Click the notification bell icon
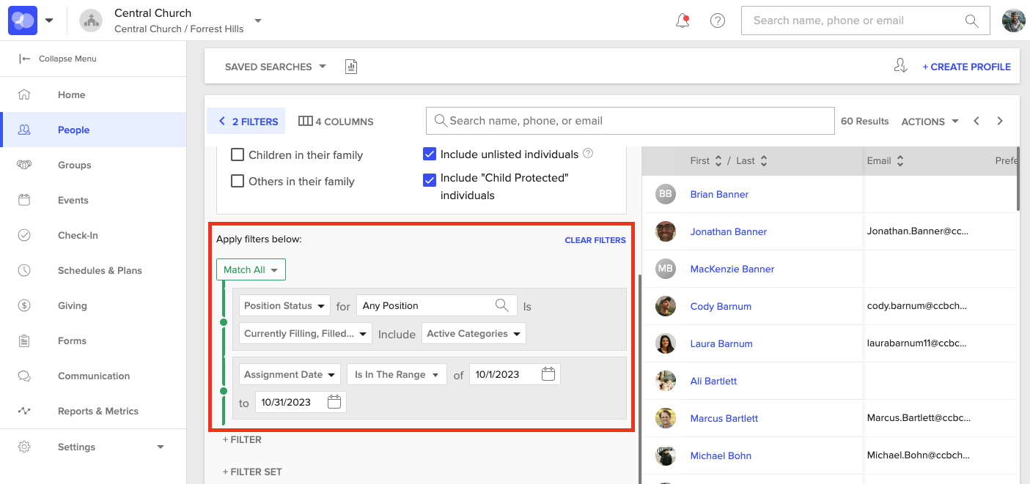Image resolution: width=1030 pixels, height=484 pixels. (682, 21)
